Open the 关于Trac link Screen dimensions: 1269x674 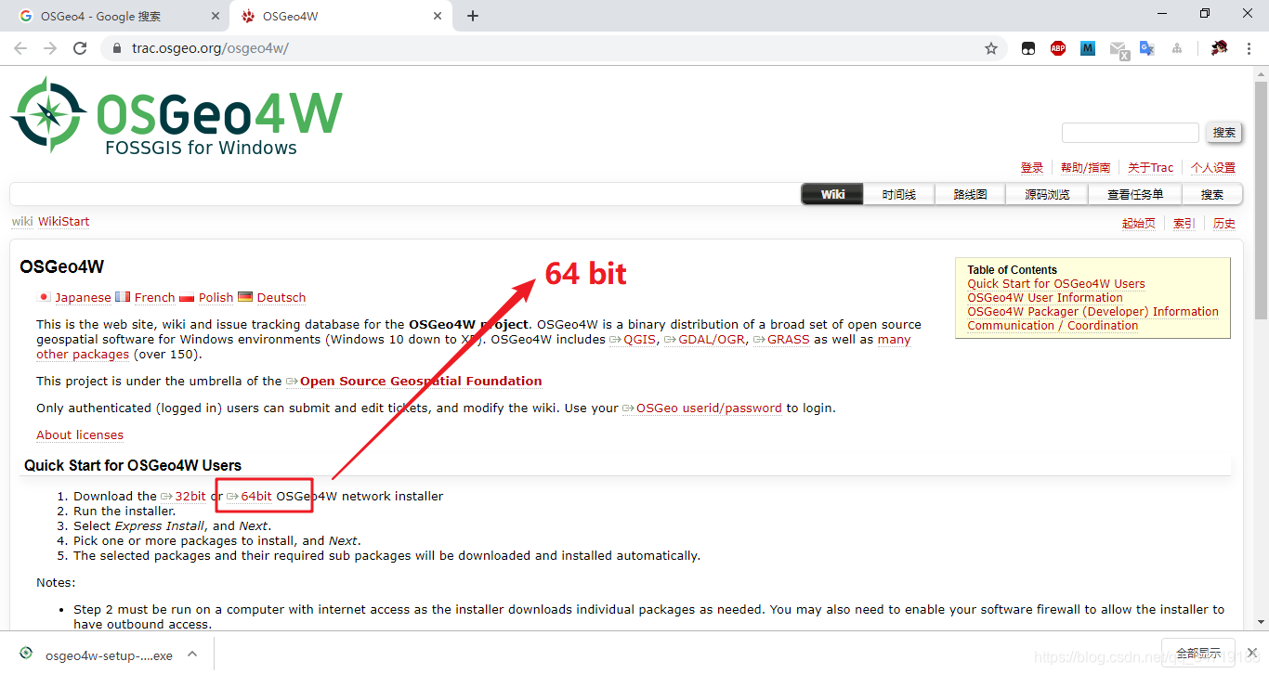click(1151, 168)
